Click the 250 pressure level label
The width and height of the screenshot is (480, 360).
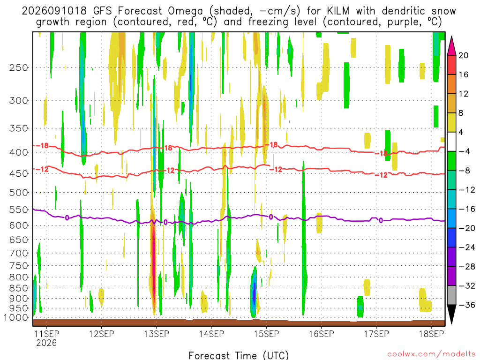tap(19, 67)
